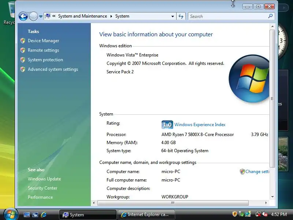Click the sidebar clock gadget

282,41
